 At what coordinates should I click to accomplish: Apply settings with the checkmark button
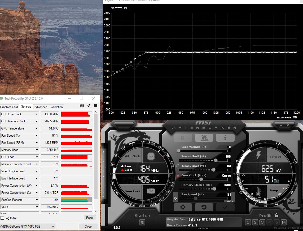click(225, 207)
